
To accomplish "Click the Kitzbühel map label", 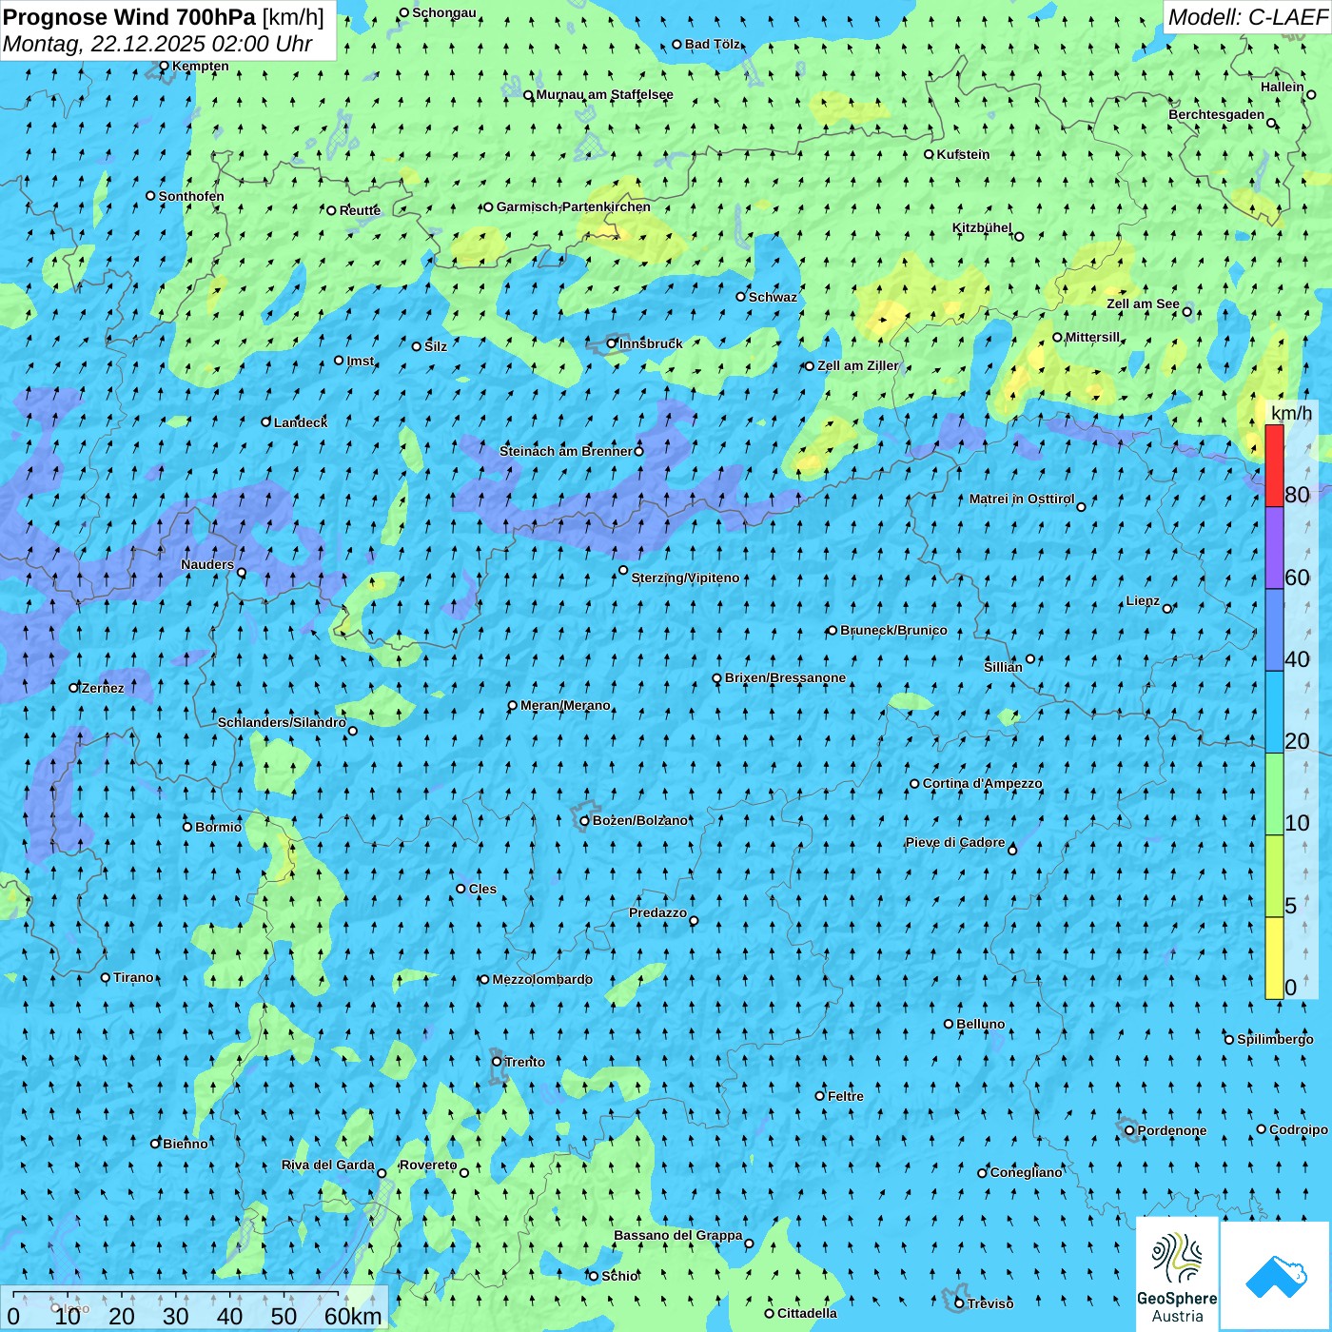I will pyautogui.click(x=982, y=228).
